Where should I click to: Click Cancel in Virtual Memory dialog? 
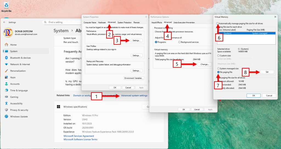269,96
